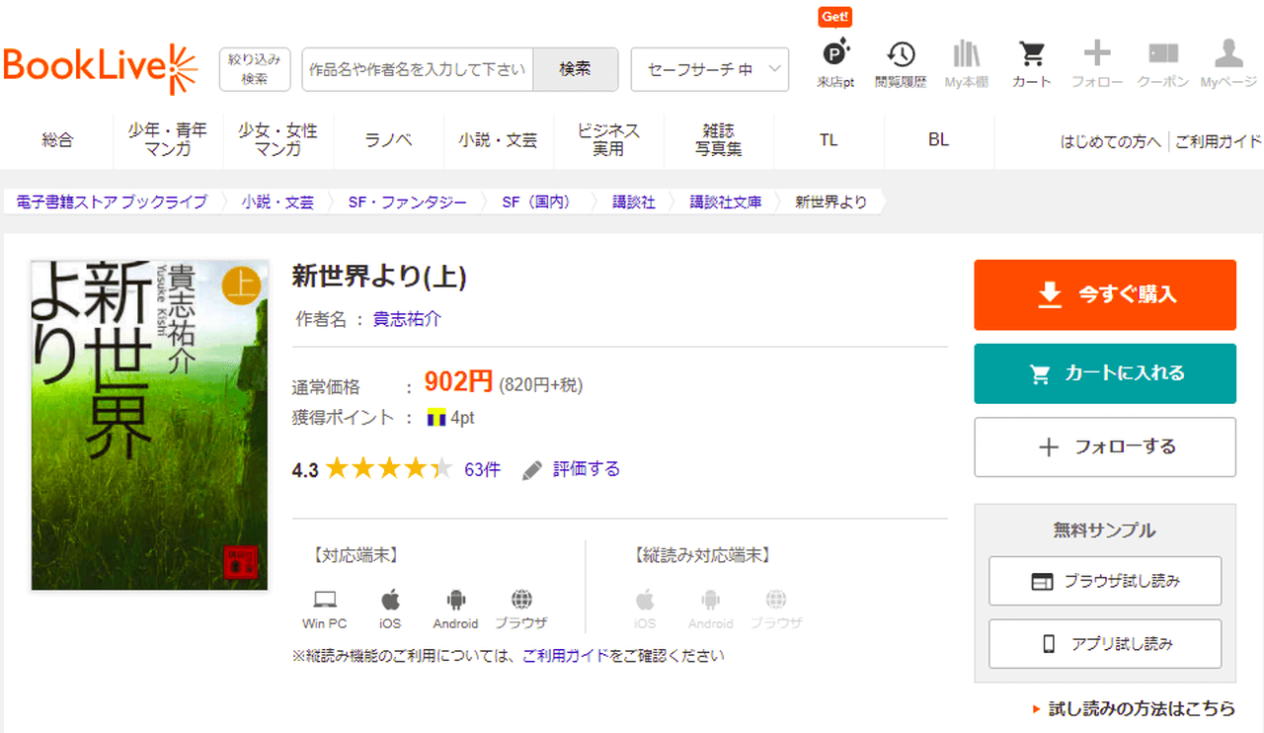The image size is (1264, 733).
Task: Click the カートに入れる add to cart button
Action: (1104, 373)
